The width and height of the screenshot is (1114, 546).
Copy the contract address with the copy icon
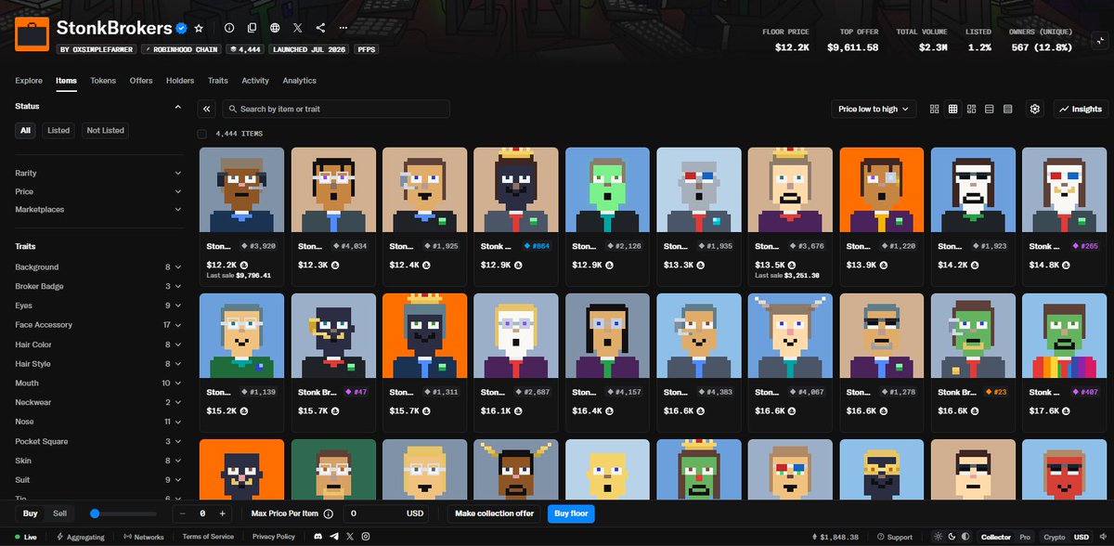252,29
